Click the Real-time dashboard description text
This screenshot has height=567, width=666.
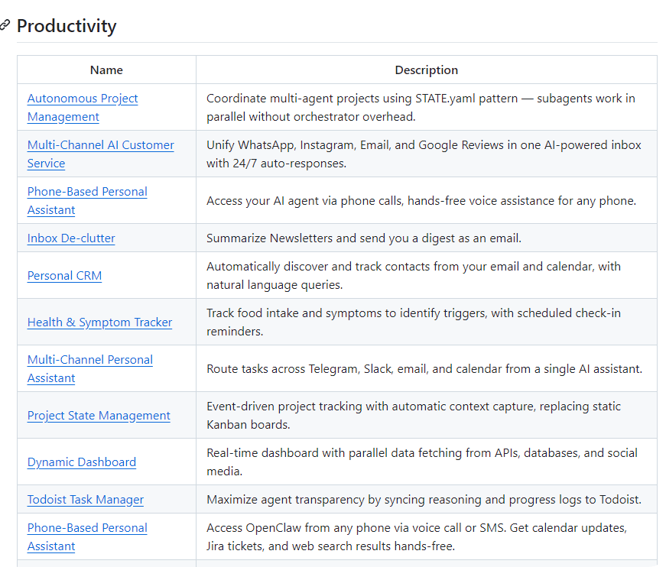[x=422, y=462]
